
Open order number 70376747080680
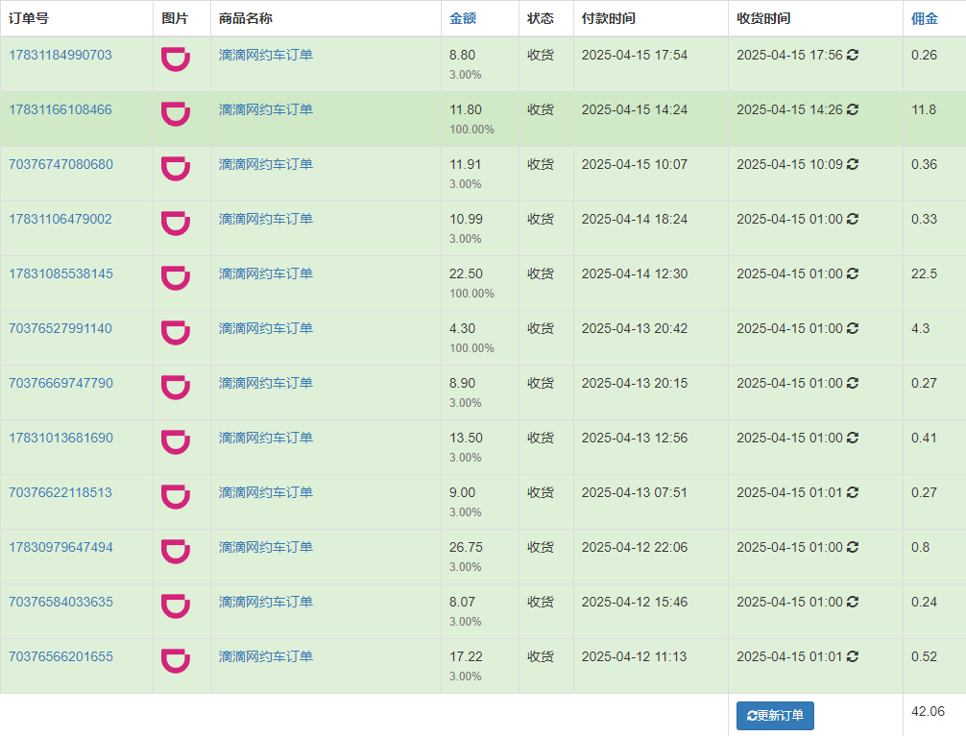(61, 164)
